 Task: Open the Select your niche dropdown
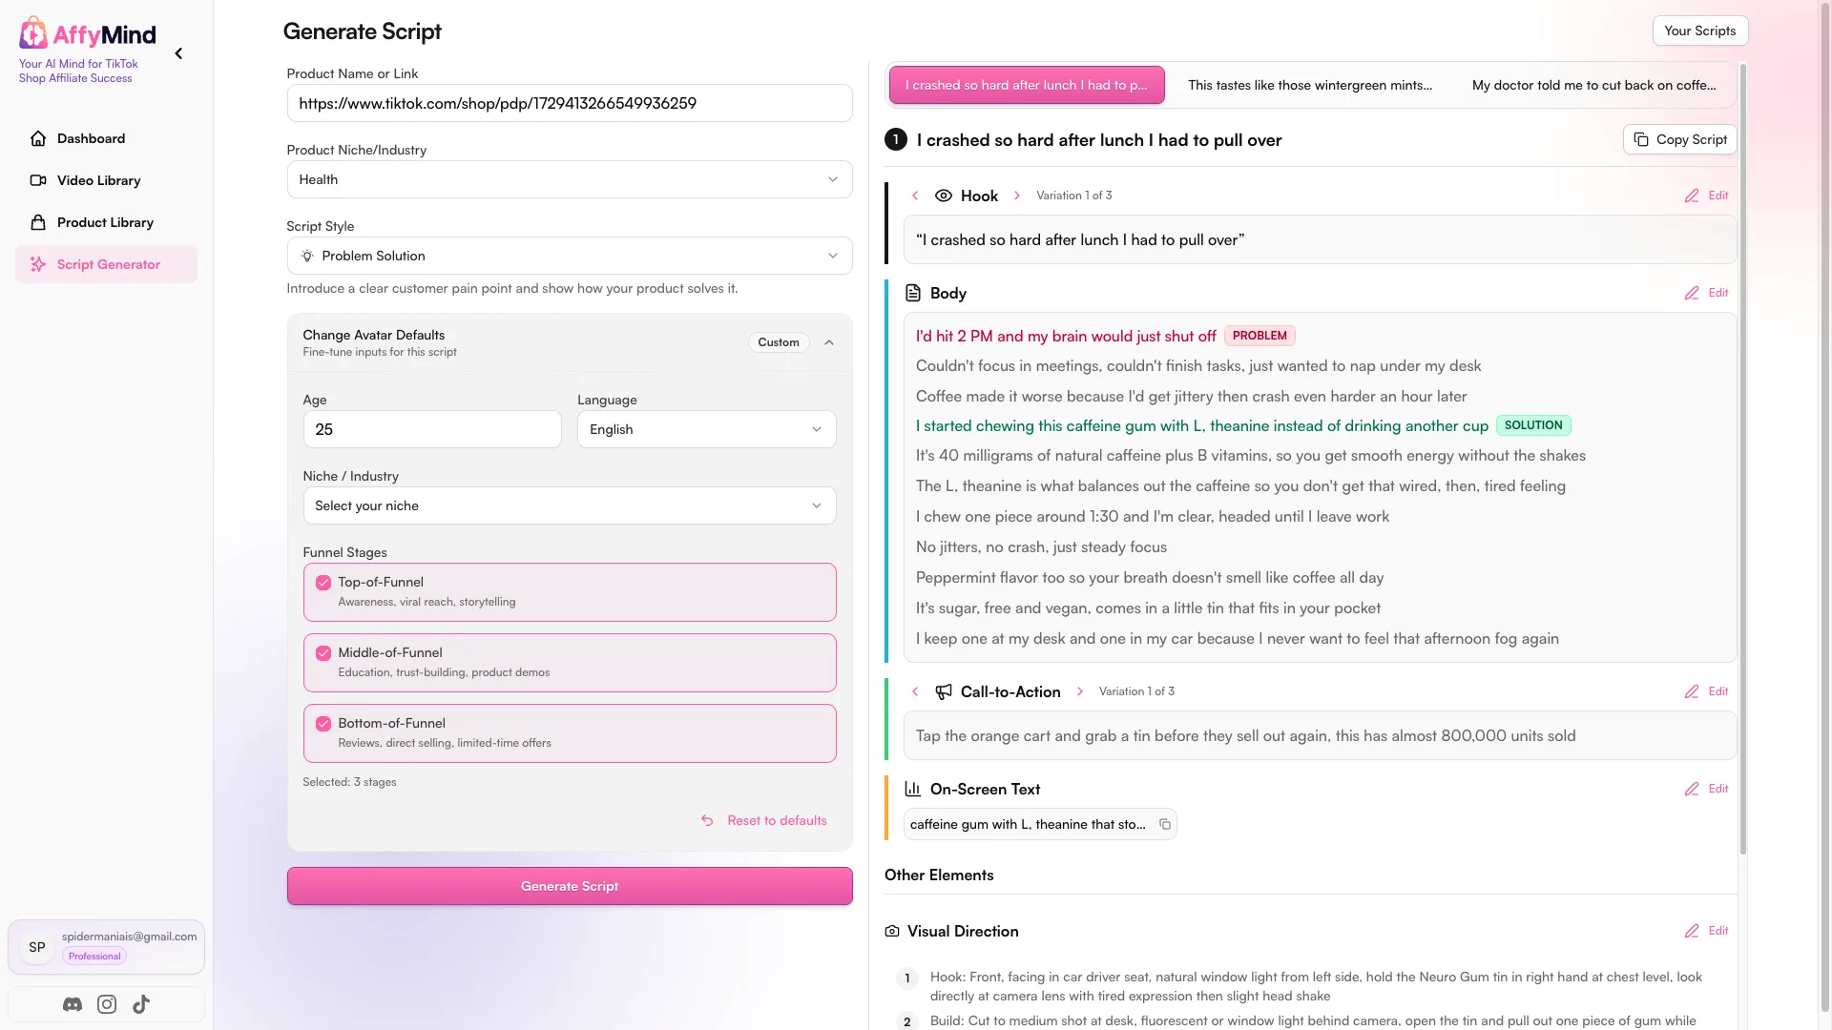coord(570,505)
